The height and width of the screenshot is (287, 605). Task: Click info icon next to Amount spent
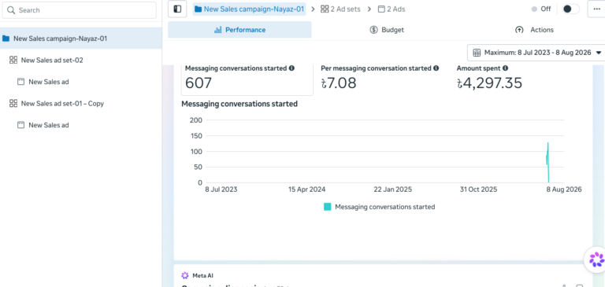click(x=506, y=68)
